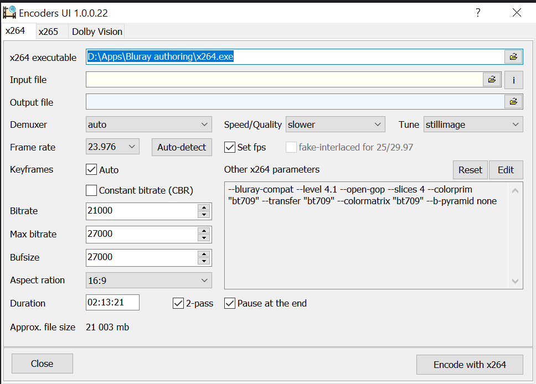Image resolution: width=536 pixels, height=384 pixels.
Task: Click the Duration field showing 02:13:21
Action: point(112,302)
